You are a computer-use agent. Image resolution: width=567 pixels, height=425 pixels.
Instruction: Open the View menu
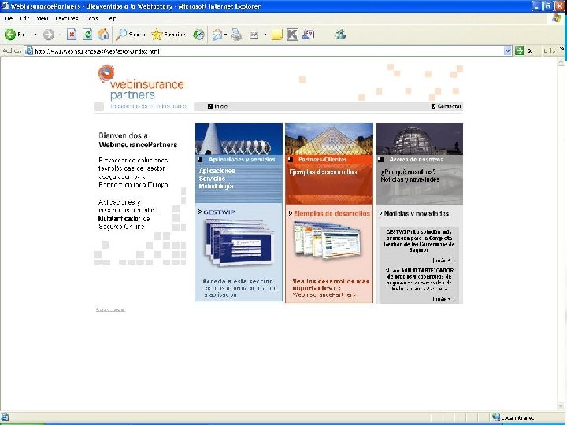tap(43, 18)
